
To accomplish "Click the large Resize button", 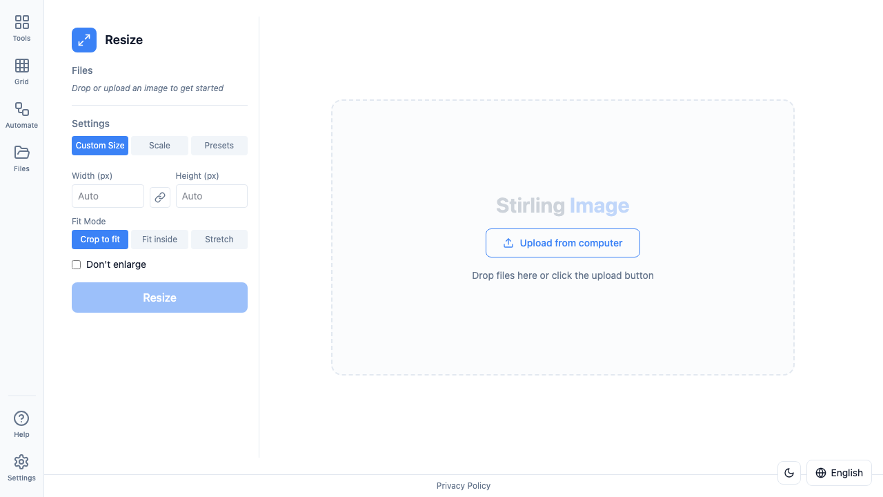I will [159, 298].
